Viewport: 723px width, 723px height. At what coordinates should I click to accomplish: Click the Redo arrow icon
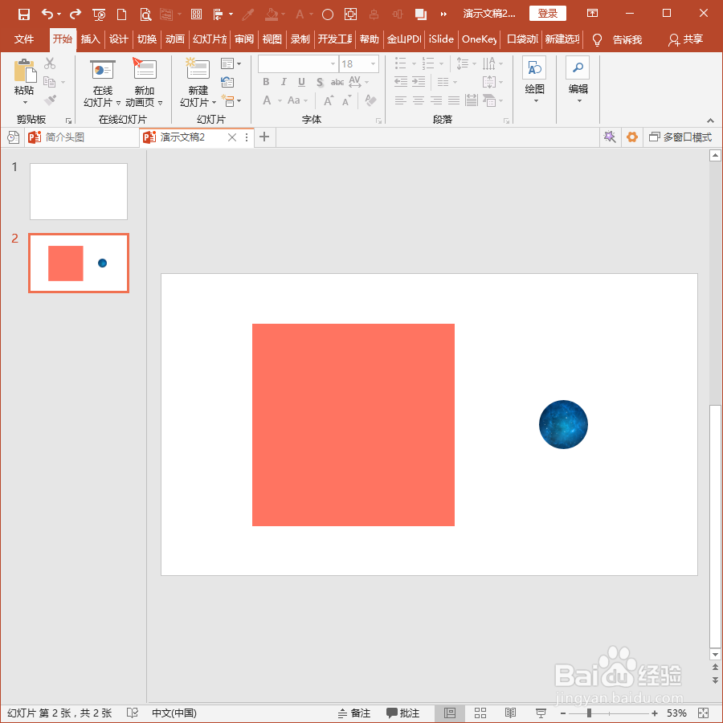pyautogui.click(x=76, y=14)
